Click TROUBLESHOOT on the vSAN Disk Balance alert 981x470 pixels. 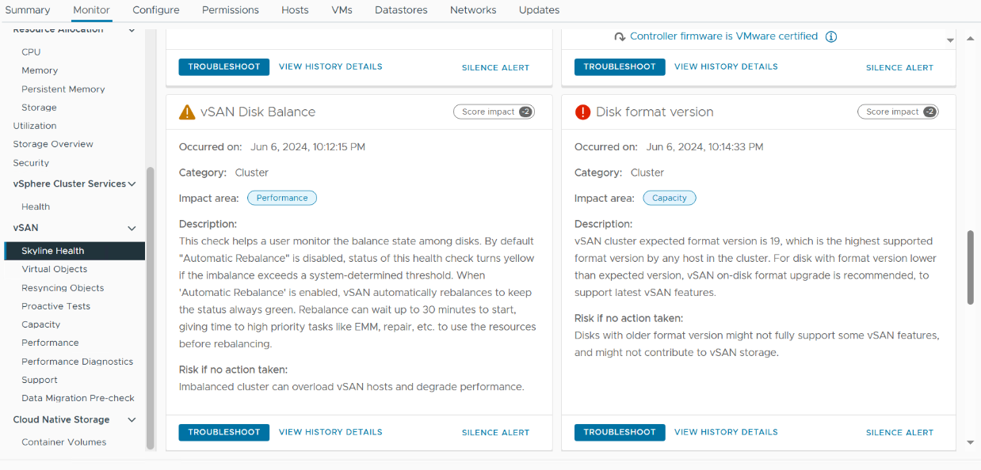coord(223,432)
